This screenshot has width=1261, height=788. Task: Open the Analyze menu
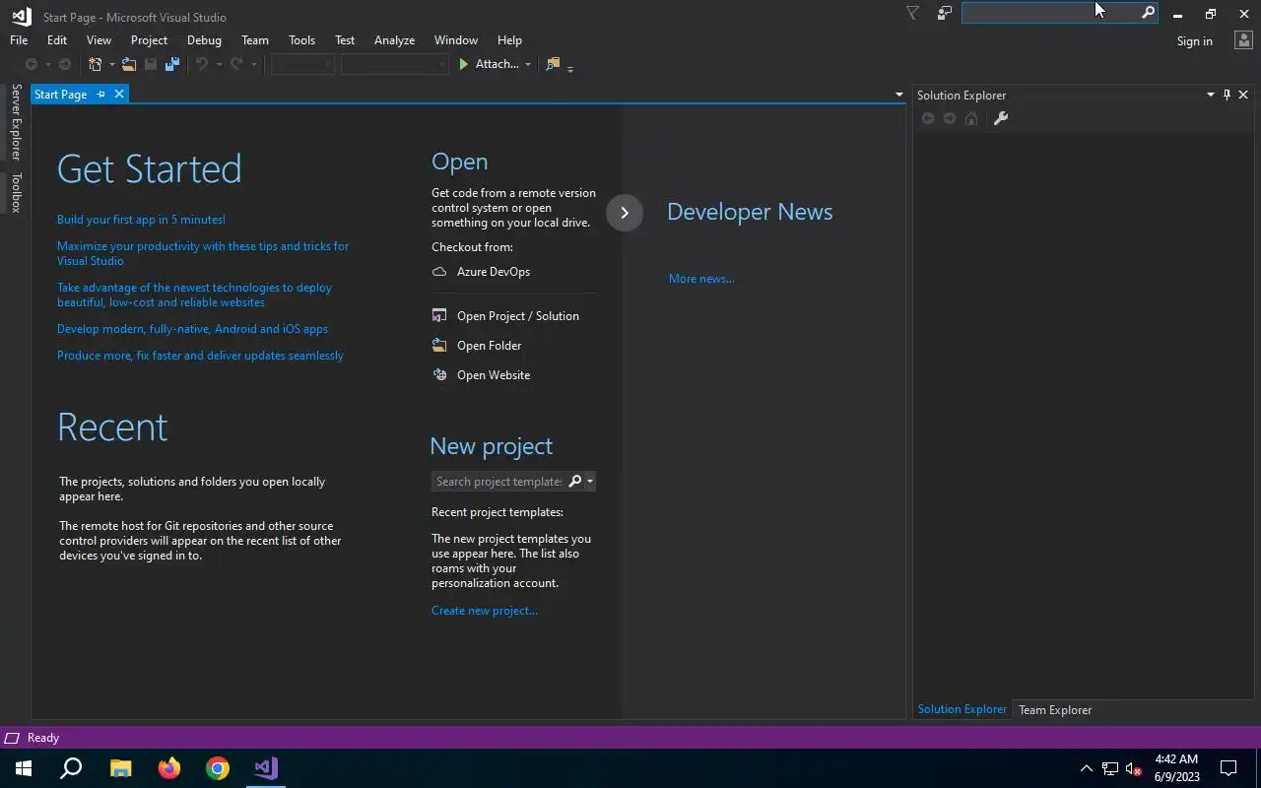394,40
